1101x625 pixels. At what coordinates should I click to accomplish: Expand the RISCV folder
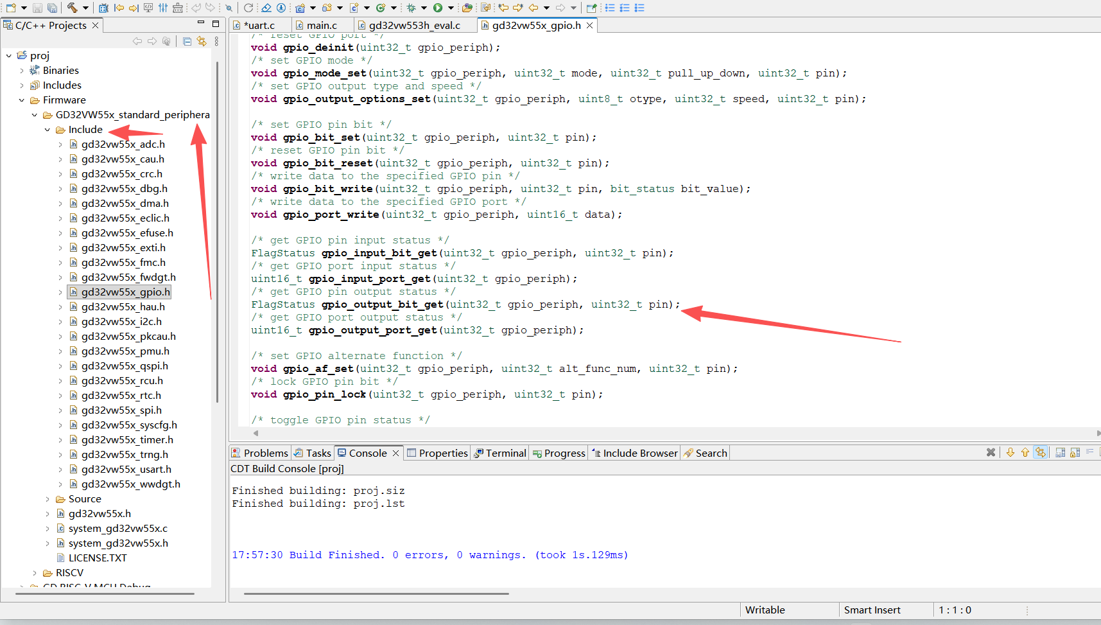click(x=35, y=573)
